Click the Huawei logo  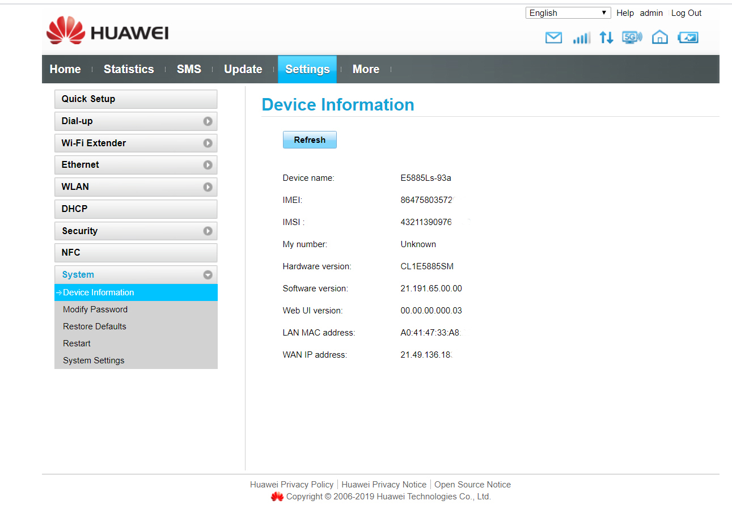pyautogui.click(x=108, y=32)
